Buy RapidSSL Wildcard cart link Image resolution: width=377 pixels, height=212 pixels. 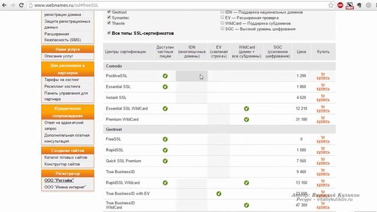[x=323, y=183]
